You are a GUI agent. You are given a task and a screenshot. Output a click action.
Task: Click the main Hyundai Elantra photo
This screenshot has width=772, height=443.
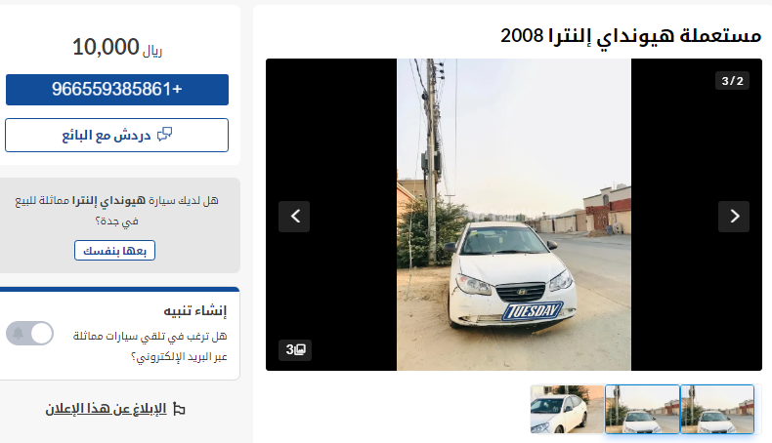point(513,215)
